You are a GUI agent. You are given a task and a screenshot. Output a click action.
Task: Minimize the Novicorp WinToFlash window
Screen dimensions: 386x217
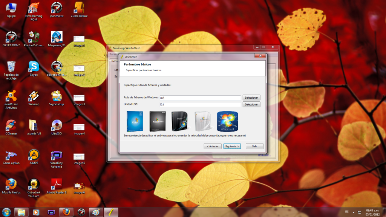[257, 47]
